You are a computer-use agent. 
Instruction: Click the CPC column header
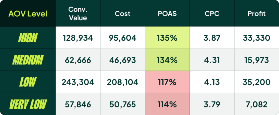[212, 14]
